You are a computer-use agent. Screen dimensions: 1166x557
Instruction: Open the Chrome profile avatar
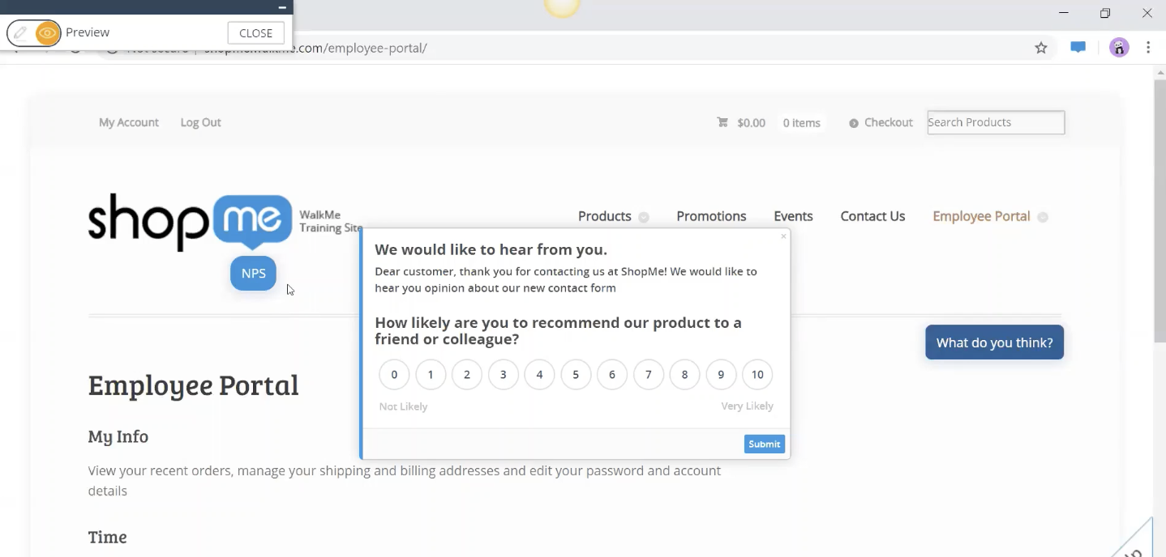click(1119, 48)
